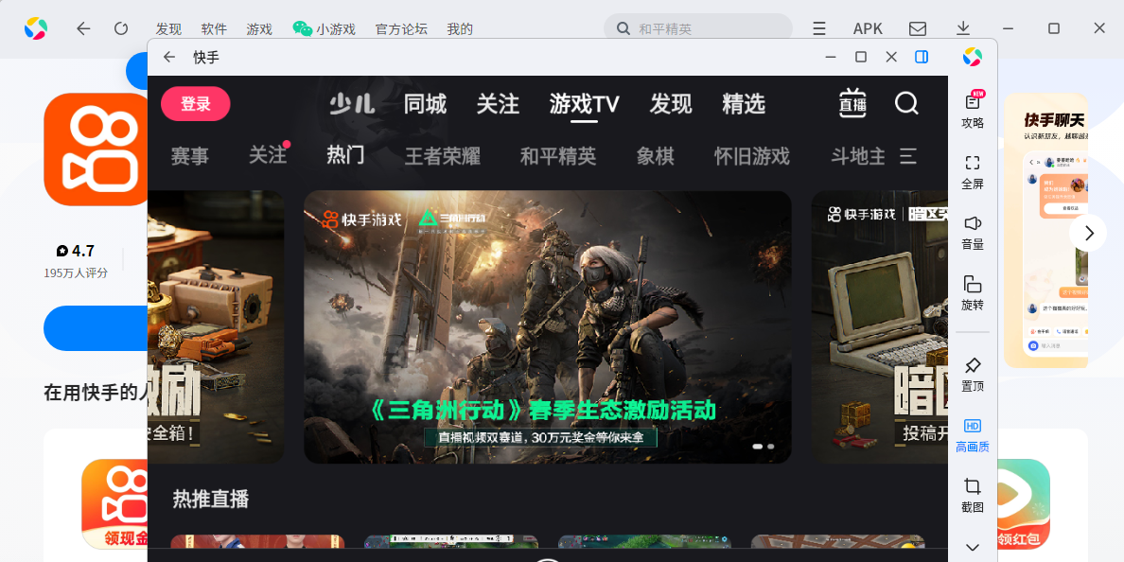Click the search box with 和平精英
The height and width of the screenshot is (562, 1124).
(x=698, y=28)
